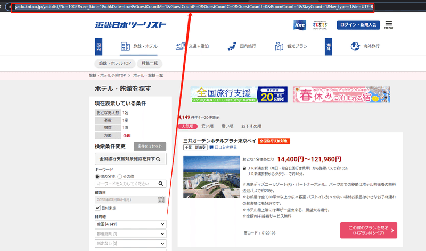The height and width of the screenshot is (251, 426).
Task: Click the 宿コード：S120103 text
Action: click(x=260, y=233)
